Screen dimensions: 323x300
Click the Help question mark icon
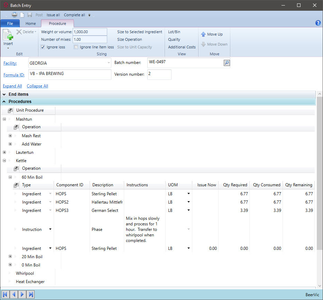pos(318,23)
